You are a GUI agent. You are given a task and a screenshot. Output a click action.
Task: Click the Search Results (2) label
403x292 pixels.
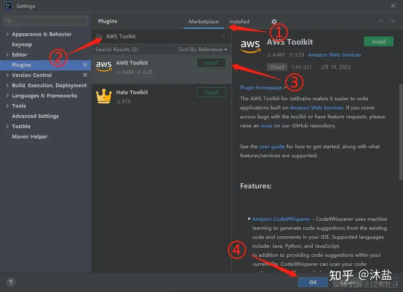coord(117,50)
